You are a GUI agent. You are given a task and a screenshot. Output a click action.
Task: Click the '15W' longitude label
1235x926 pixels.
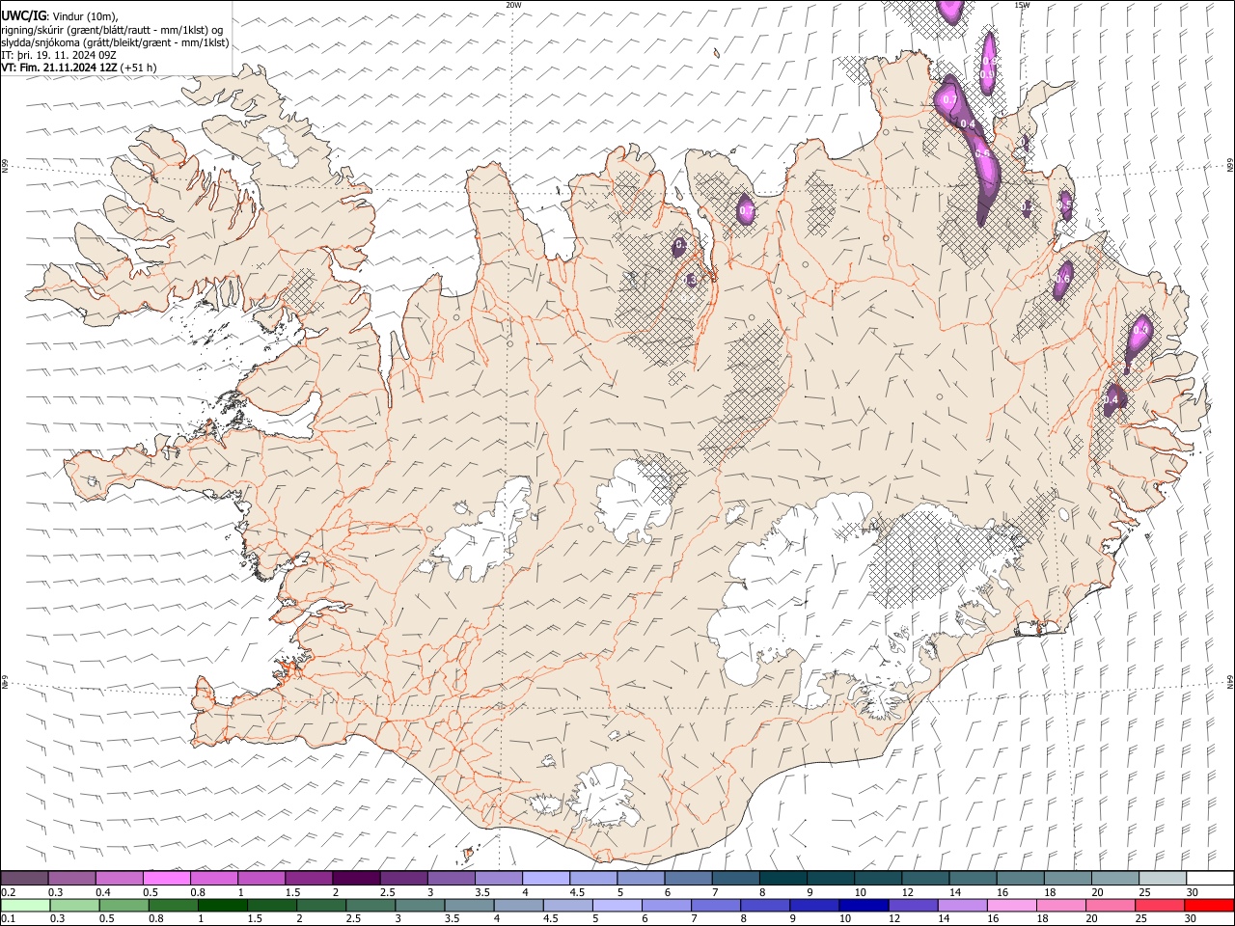(1022, 5)
